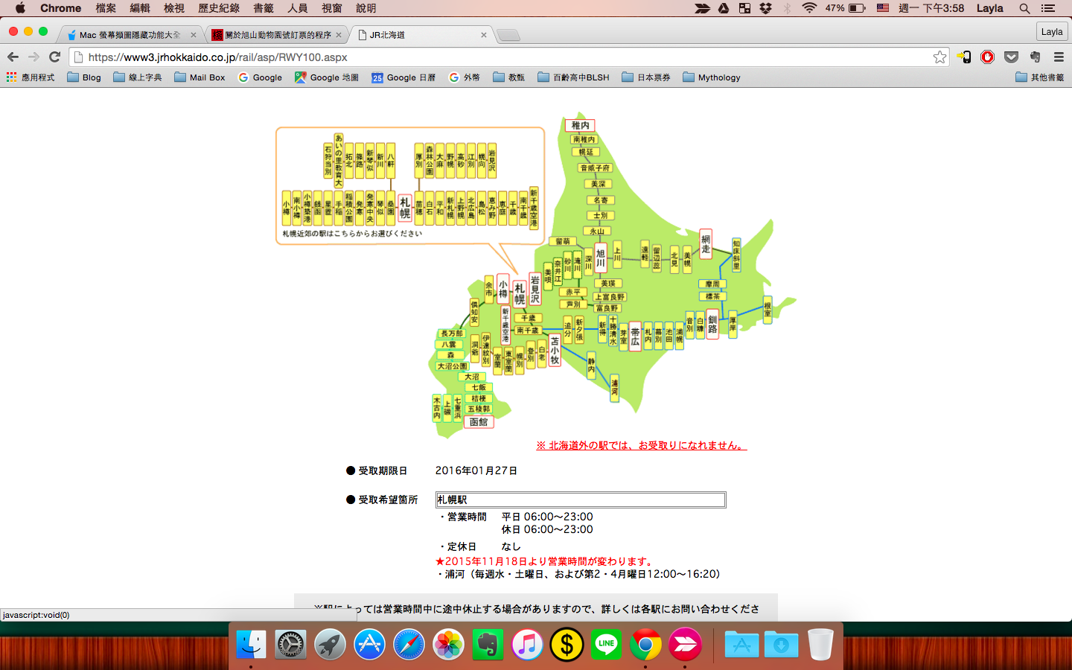Open the plain Google bookmark
The image size is (1072, 670).
260,77
